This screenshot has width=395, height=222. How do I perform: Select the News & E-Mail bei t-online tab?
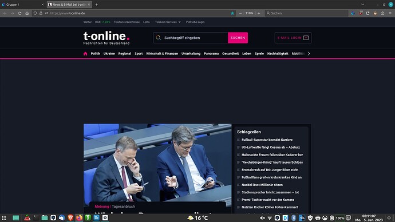69,5
